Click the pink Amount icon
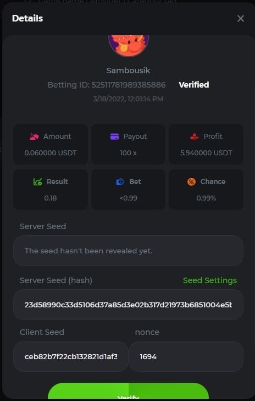Viewport: 255px width, 401px height. click(34, 137)
